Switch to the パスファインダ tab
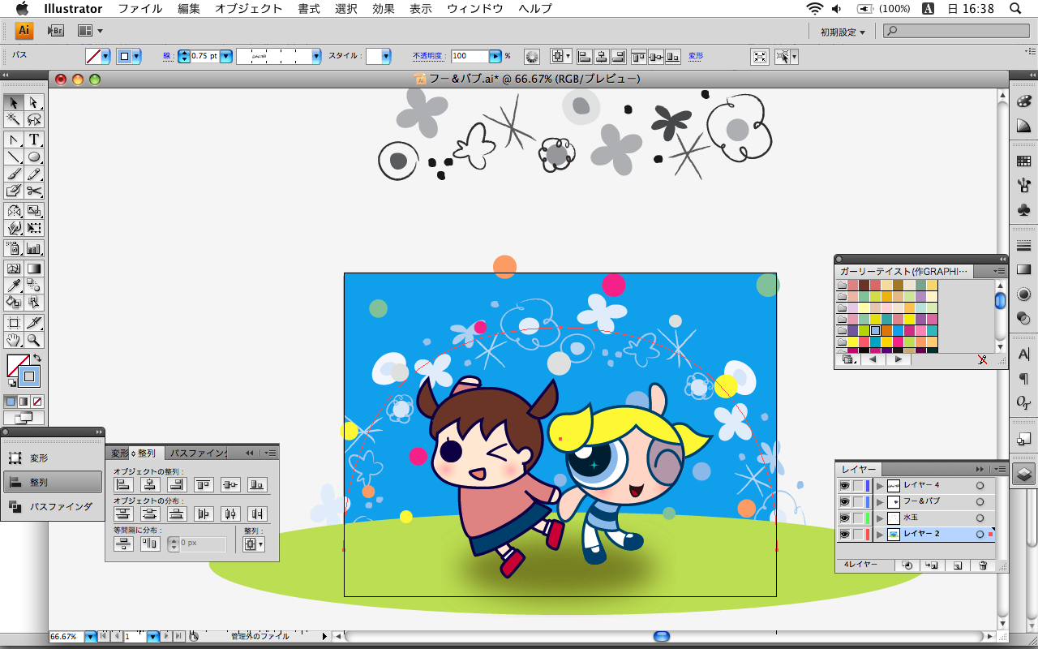This screenshot has height=649, width=1038. (x=198, y=453)
